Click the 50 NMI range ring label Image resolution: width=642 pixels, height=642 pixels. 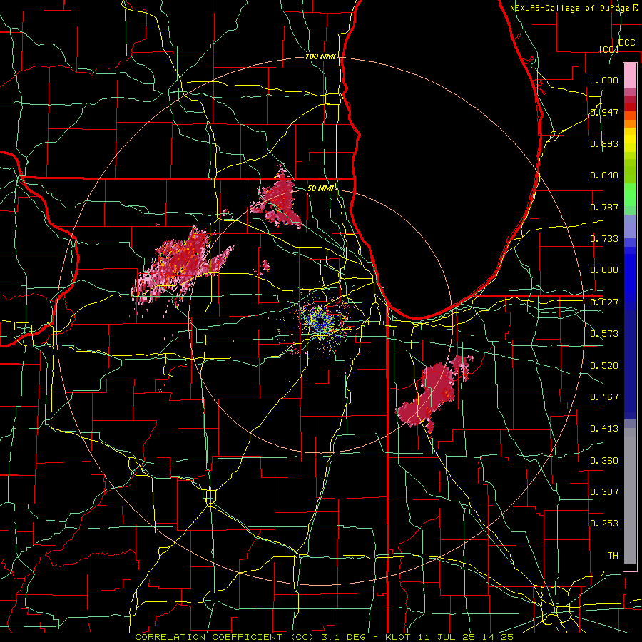(x=320, y=188)
